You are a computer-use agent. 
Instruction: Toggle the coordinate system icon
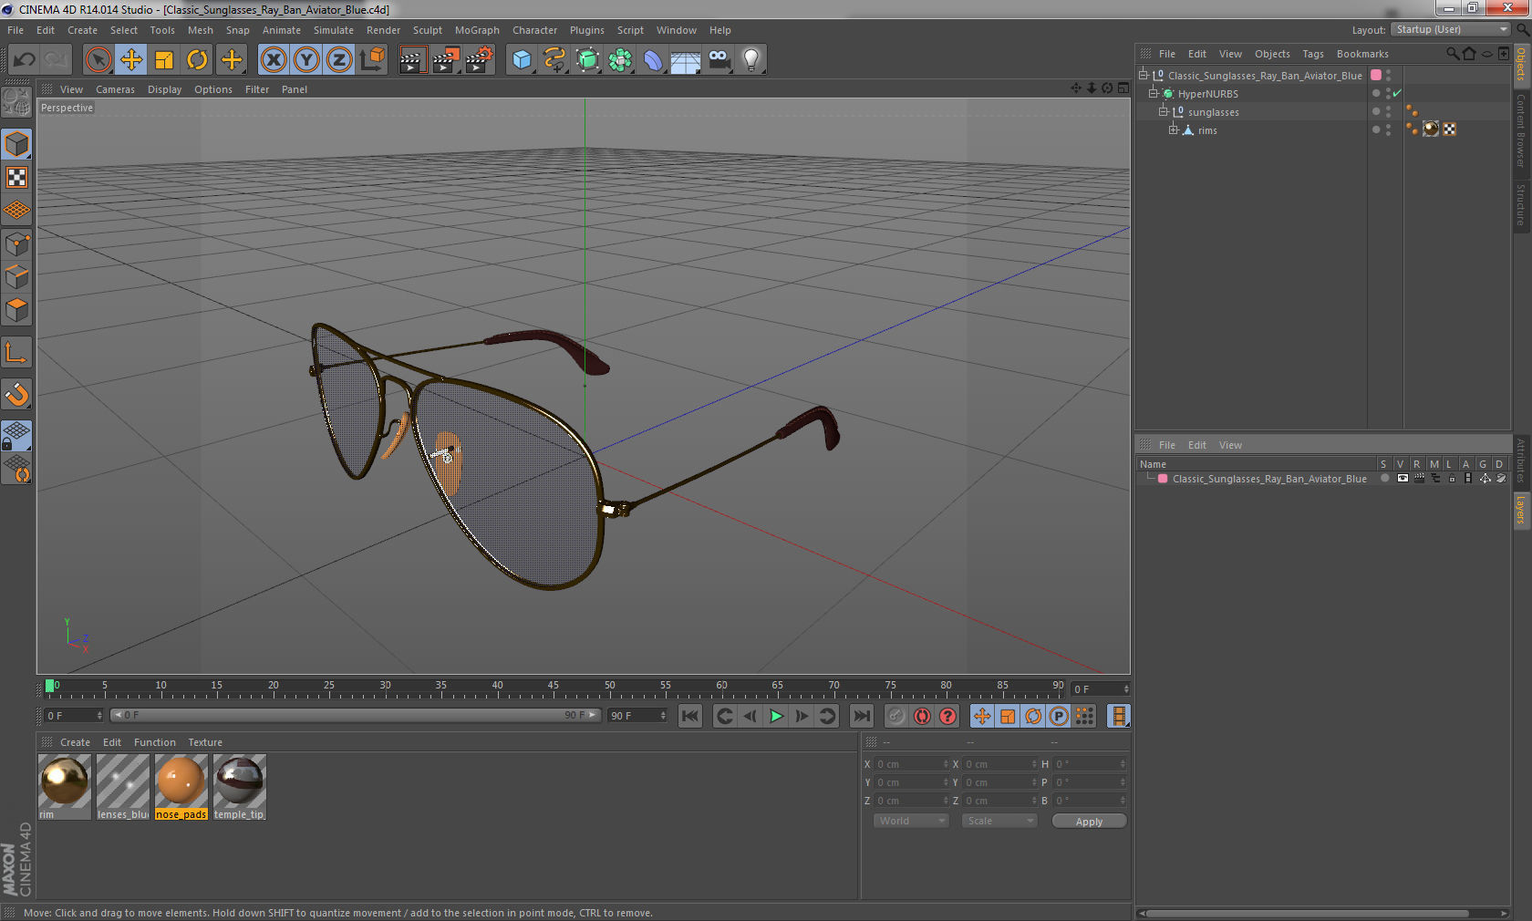(x=372, y=60)
